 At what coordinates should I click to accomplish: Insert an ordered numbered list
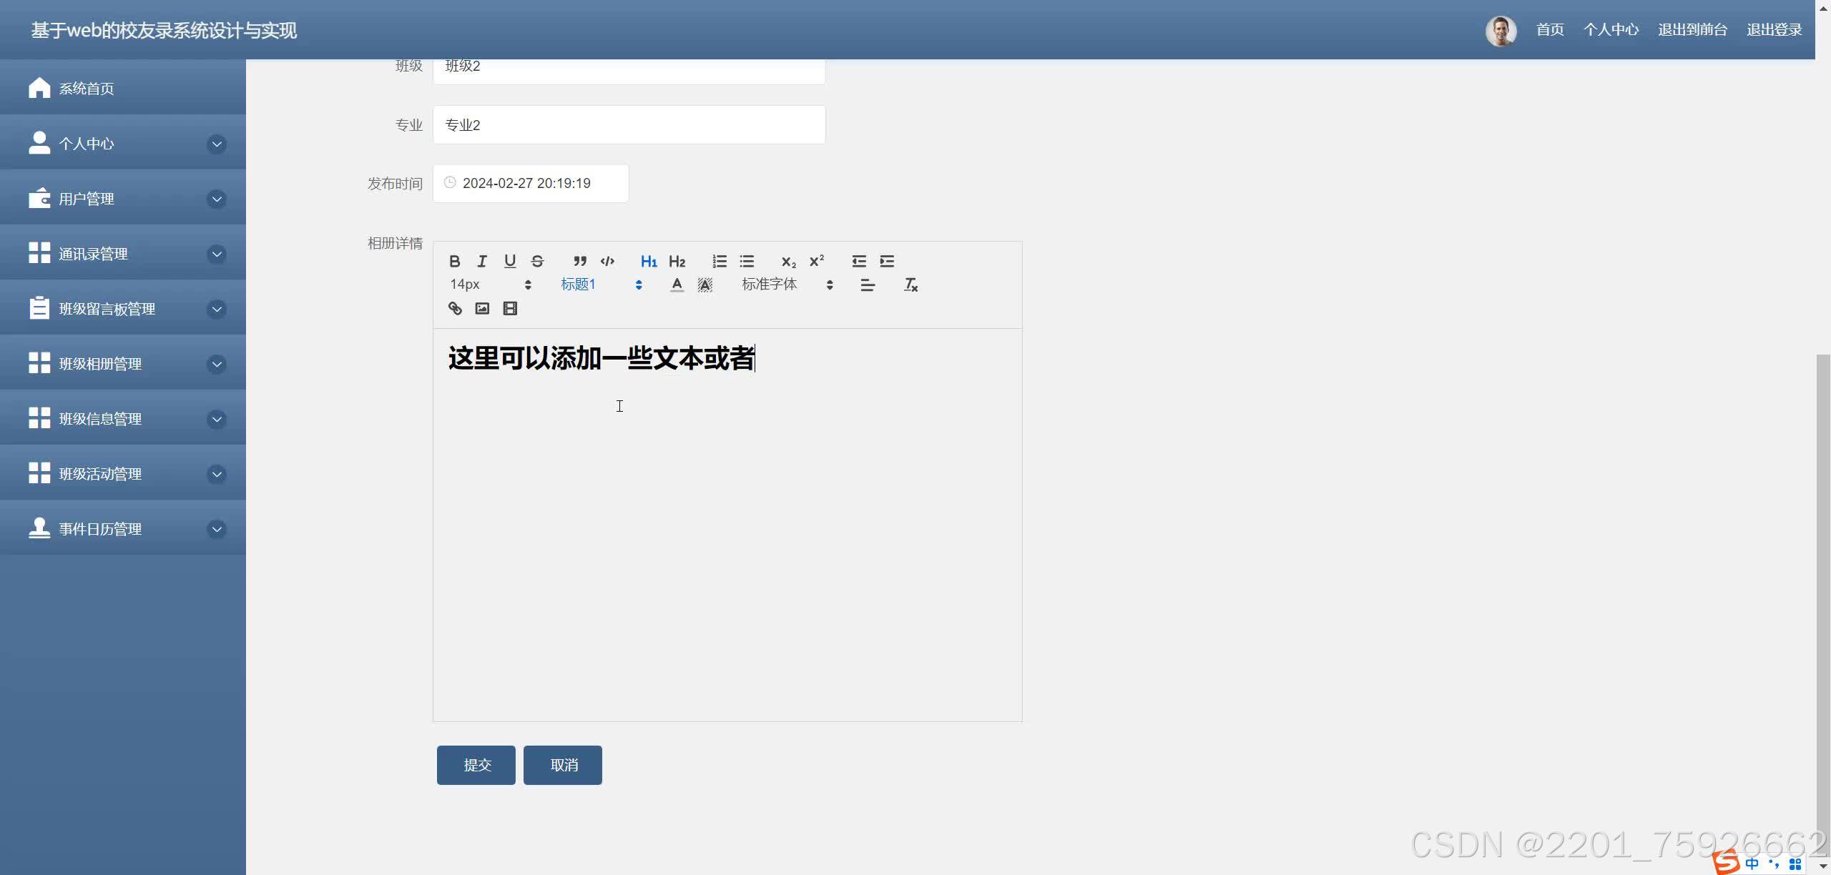(719, 261)
